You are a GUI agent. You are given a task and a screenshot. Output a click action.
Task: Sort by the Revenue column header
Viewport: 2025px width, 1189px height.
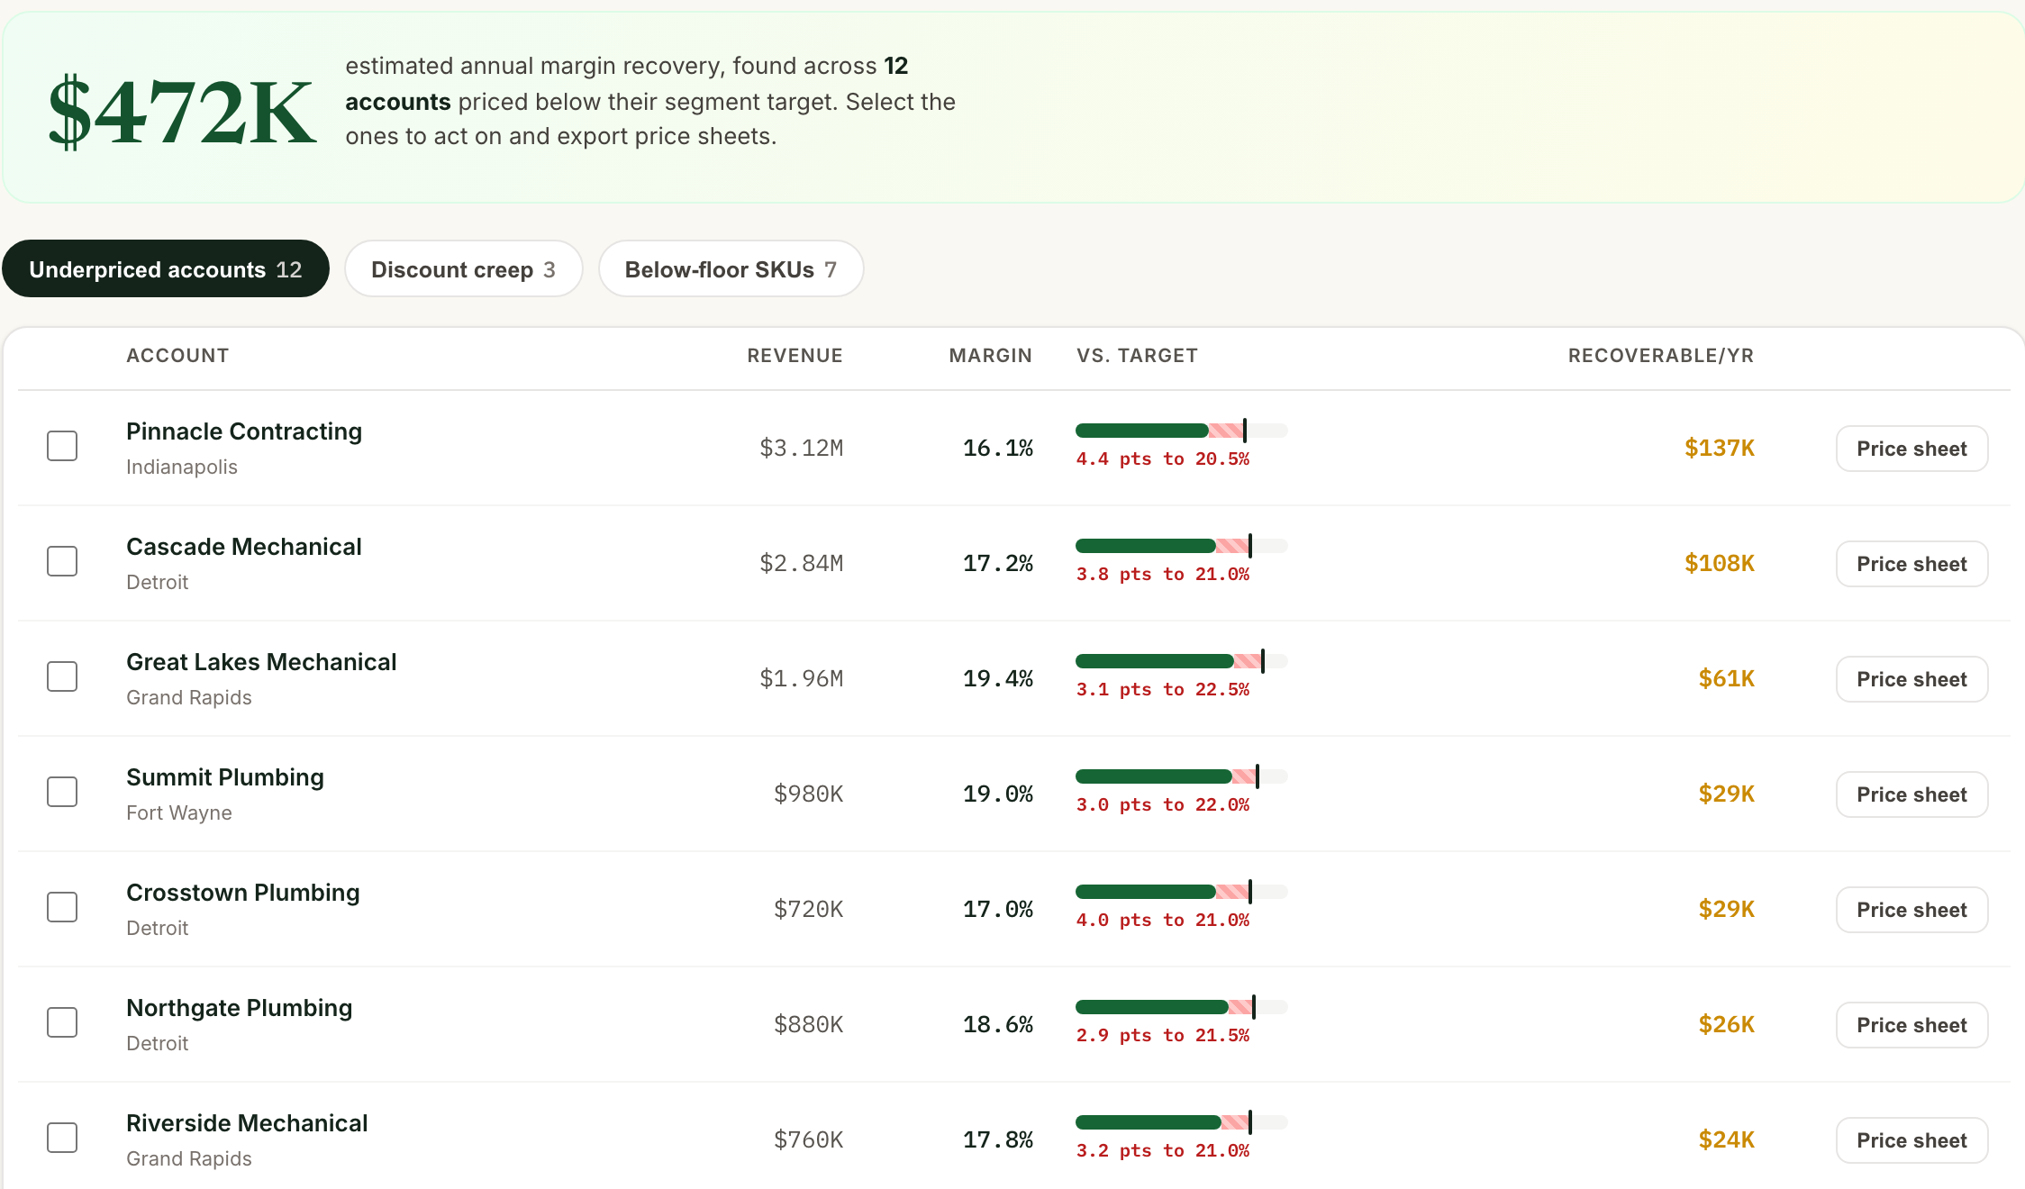point(795,356)
